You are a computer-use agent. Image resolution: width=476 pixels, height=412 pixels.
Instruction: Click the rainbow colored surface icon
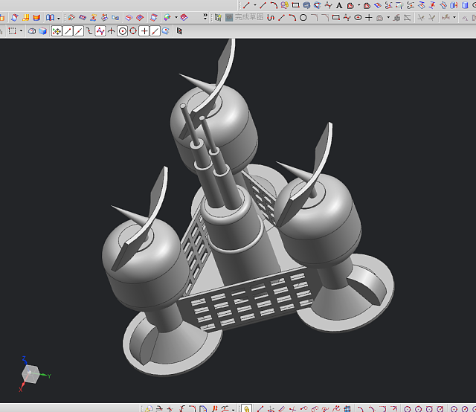[167, 17]
